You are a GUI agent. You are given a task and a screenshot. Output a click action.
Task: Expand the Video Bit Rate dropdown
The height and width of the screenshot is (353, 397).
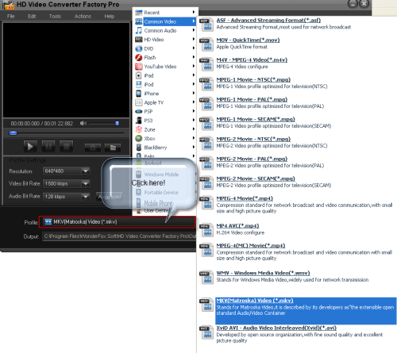coord(86,183)
